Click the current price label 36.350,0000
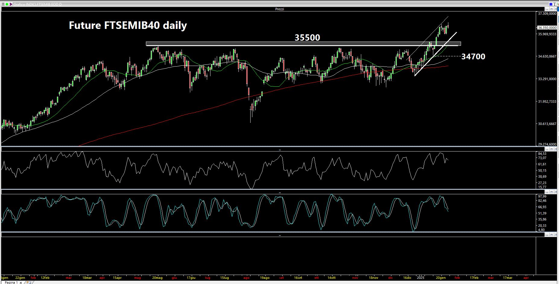Image resolution: width=559 pixels, height=284 pixels. pos(547,27)
